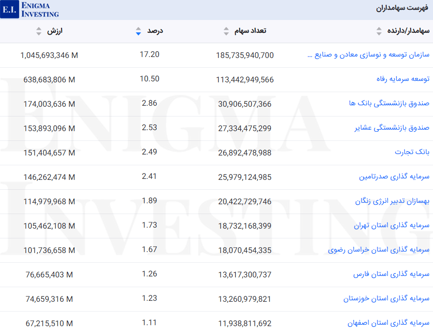Screen dimensions: 433x334
Task: Open shareholder توسعه سرمایه رفاه
Action: (403, 79)
